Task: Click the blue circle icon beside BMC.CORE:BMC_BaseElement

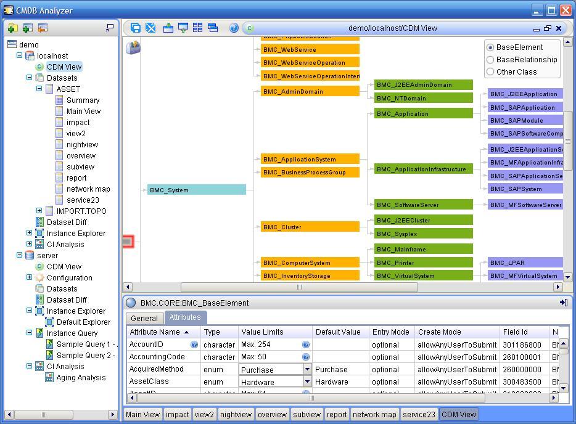Action: coord(131,303)
